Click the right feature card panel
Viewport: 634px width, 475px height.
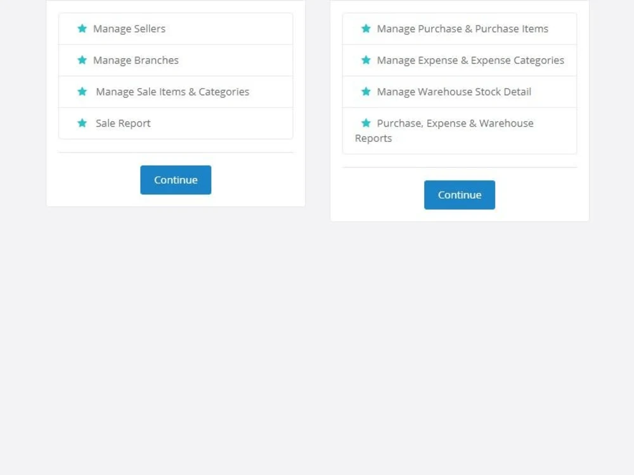[x=459, y=111]
